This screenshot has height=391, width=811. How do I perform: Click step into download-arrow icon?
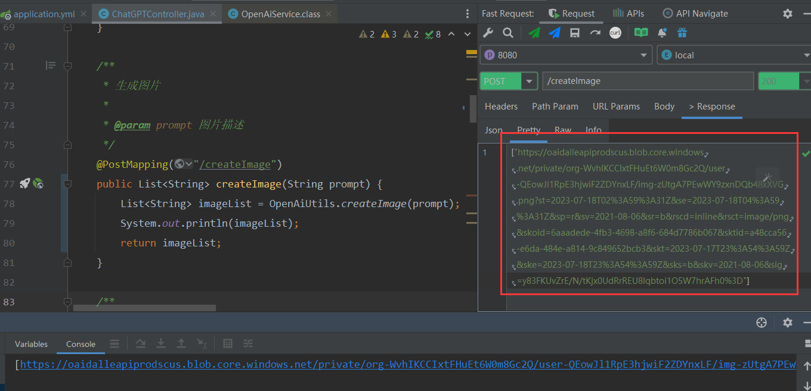[161, 343]
